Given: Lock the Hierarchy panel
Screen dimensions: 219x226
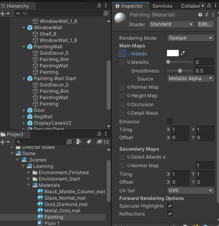Looking at the screenshot, I should tap(99, 6).
